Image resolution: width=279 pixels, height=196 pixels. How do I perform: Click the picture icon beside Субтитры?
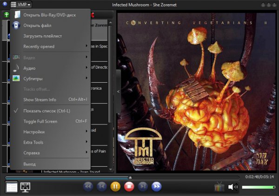click(16, 78)
